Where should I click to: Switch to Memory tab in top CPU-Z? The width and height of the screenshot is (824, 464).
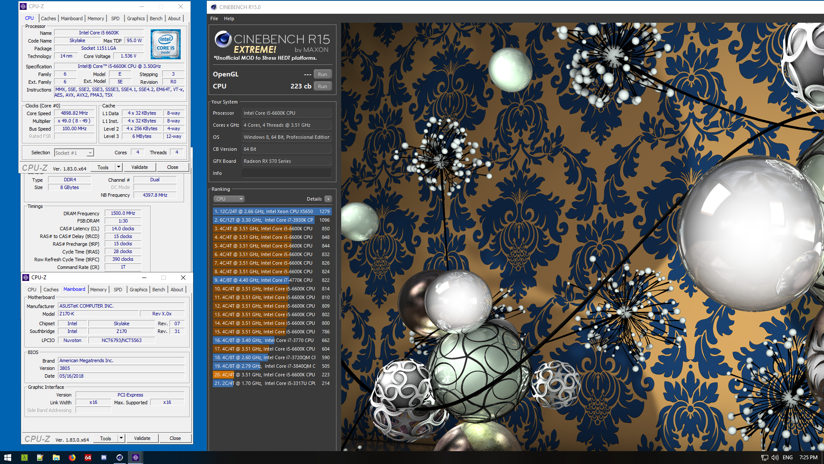[x=96, y=18]
